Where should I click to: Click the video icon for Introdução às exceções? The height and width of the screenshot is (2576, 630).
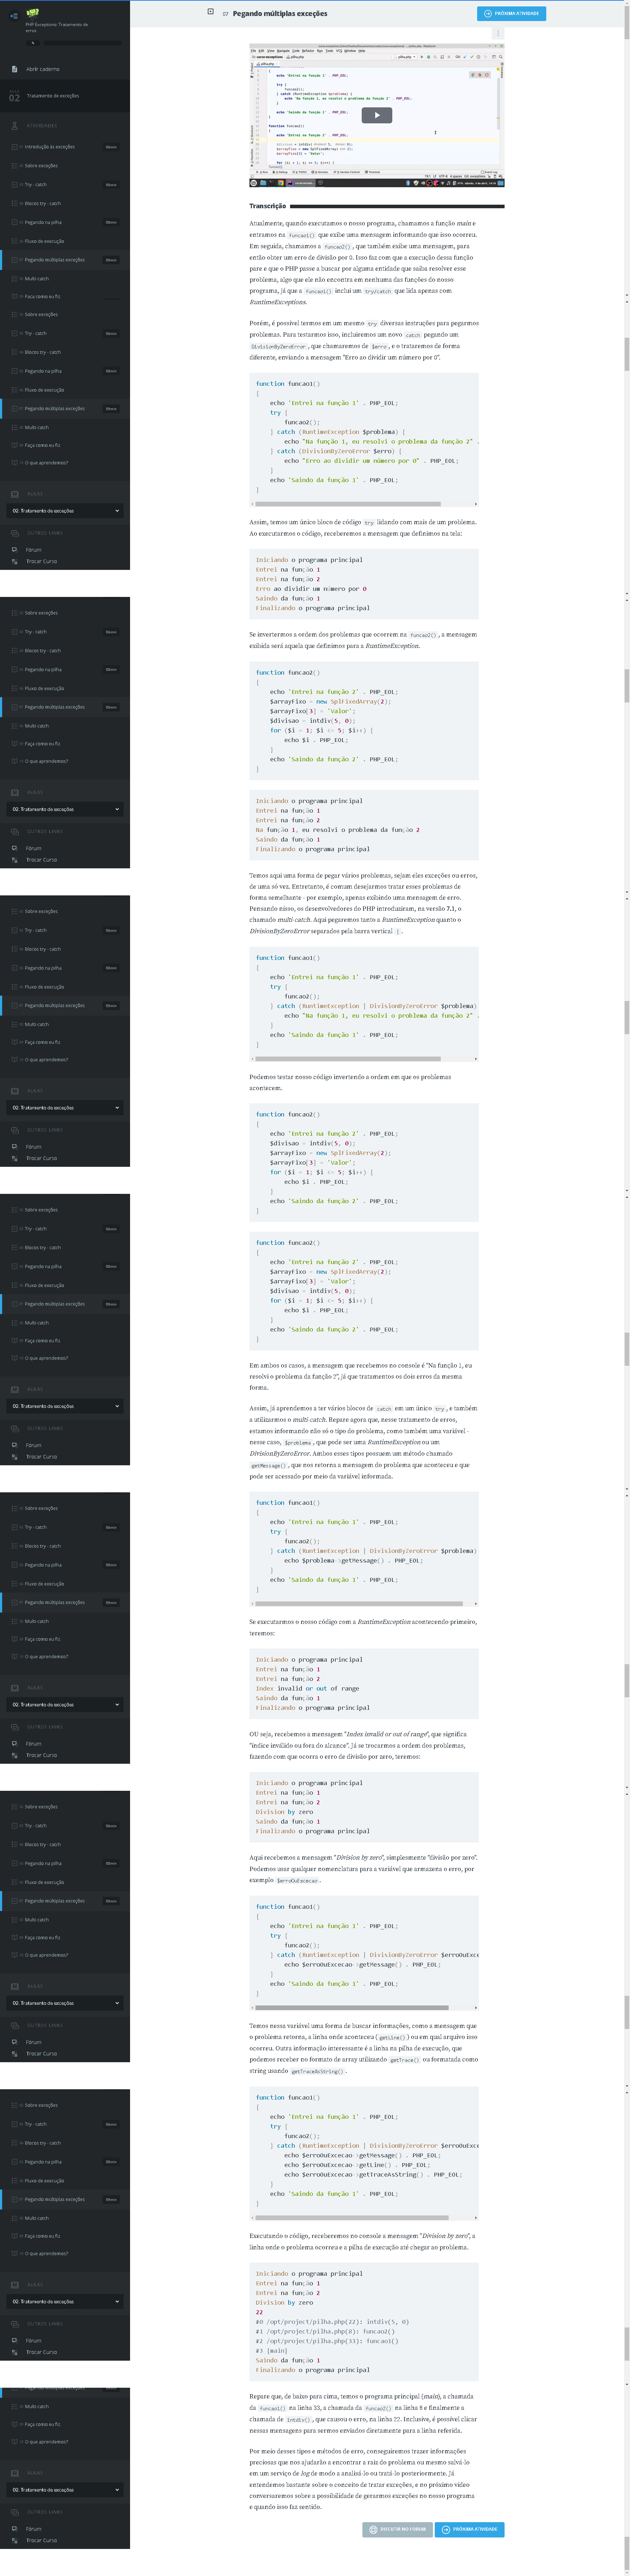14,147
